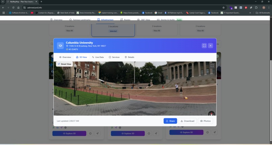Click the 116th St & Broadway address
This screenshot has width=272, height=145.
pos(87,46)
